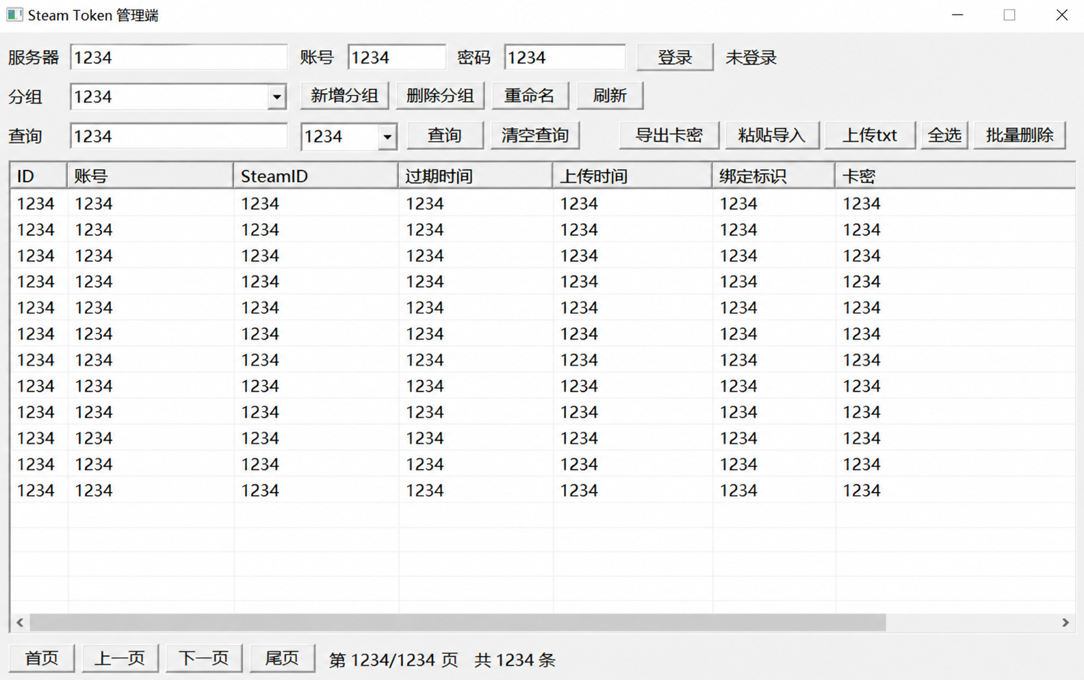Select all rows with 全选 button
This screenshot has height=680, width=1084.
944,136
